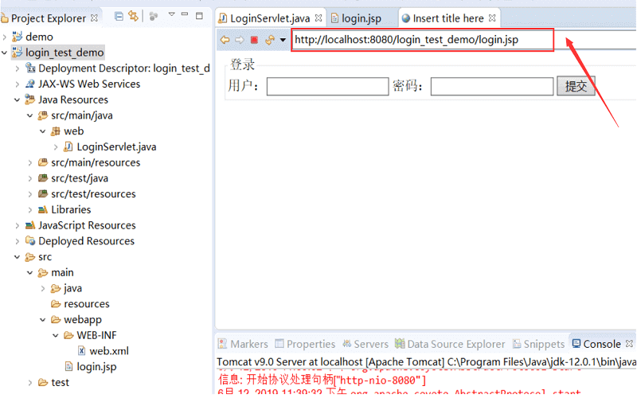Expand the LoginServlet.java tree node
Image resolution: width=637 pixels, height=398 pixels.
(x=56, y=147)
